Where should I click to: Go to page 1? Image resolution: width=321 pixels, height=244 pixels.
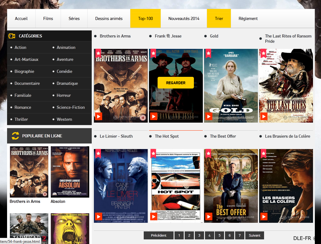click(179, 235)
